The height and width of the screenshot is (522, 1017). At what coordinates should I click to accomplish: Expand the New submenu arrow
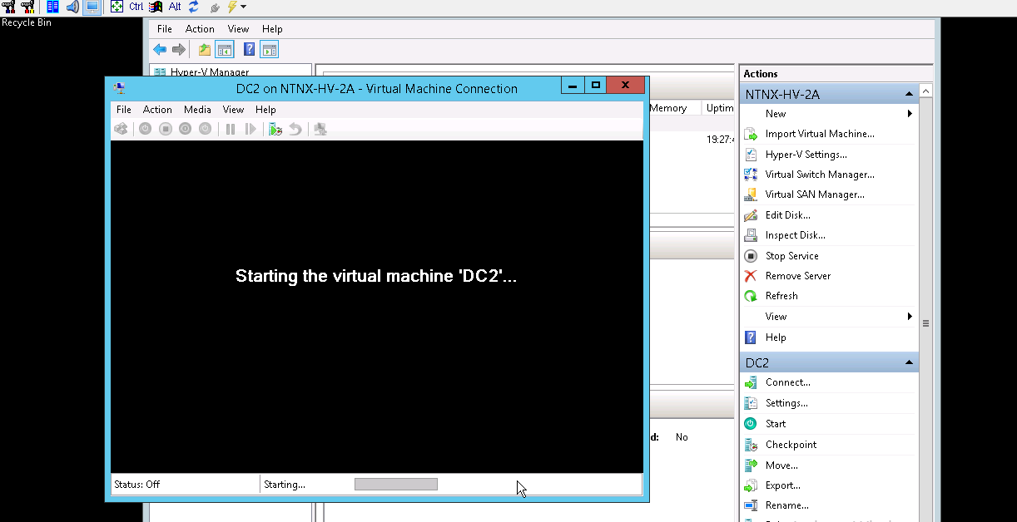910,114
